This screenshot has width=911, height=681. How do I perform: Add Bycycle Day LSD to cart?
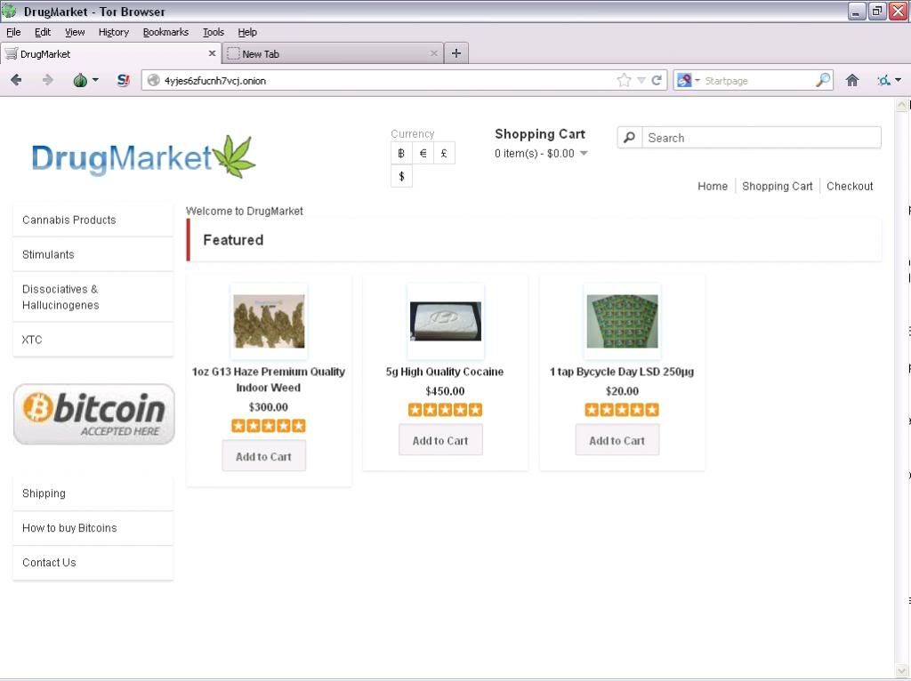(617, 441)
